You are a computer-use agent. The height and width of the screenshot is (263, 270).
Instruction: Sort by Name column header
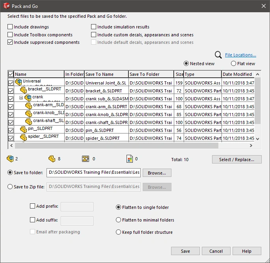point(39,74)
